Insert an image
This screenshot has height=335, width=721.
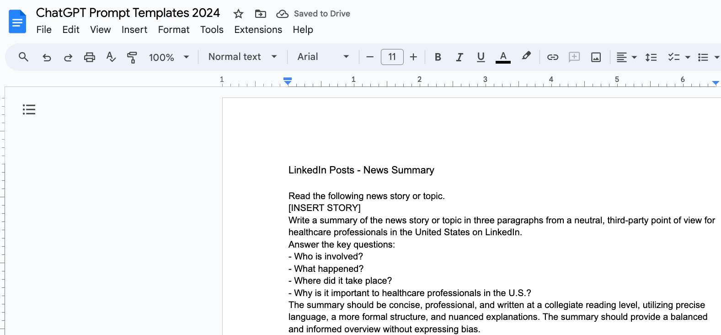click(596, 57)
